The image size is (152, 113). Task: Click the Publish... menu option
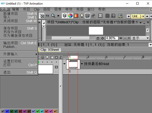(x=19, y=47)
